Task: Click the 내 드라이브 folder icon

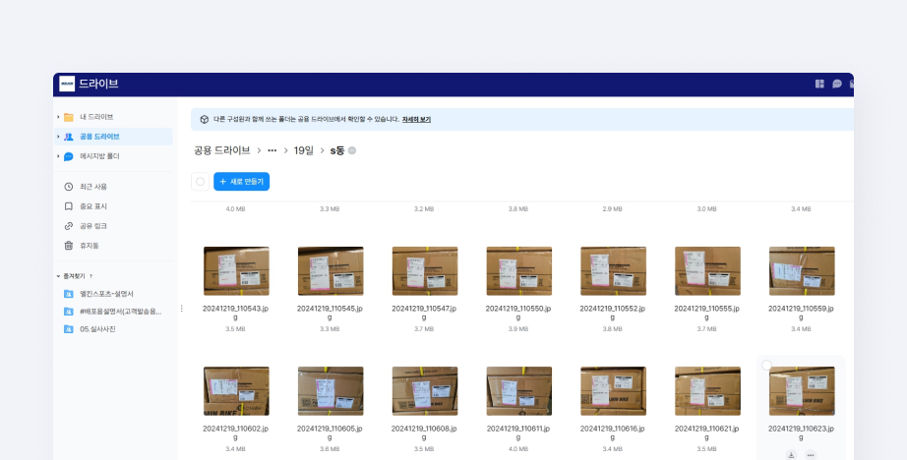Action: tap(69, 117)
